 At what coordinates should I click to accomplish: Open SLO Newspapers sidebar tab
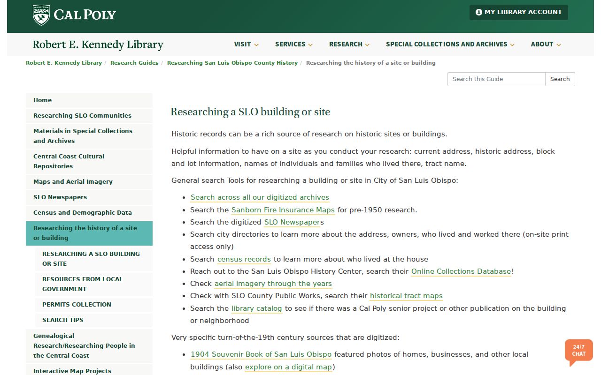[x=89, y=197]
